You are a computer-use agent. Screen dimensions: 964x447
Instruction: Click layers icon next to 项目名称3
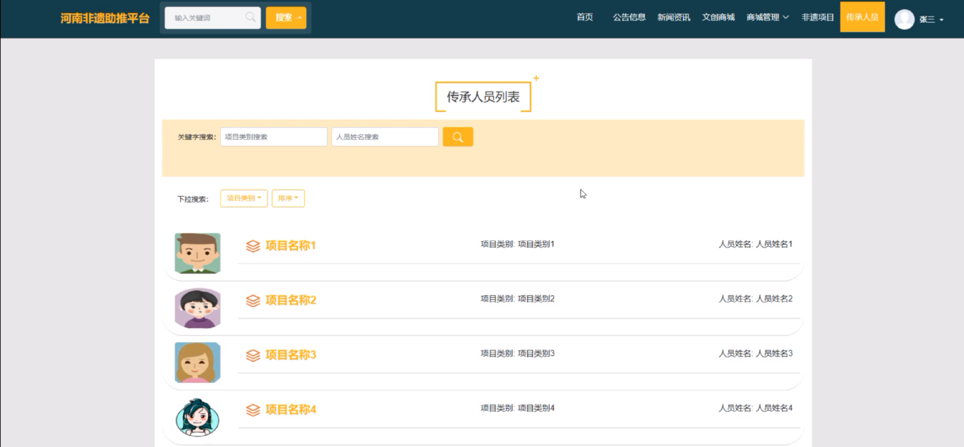(253, 355)
